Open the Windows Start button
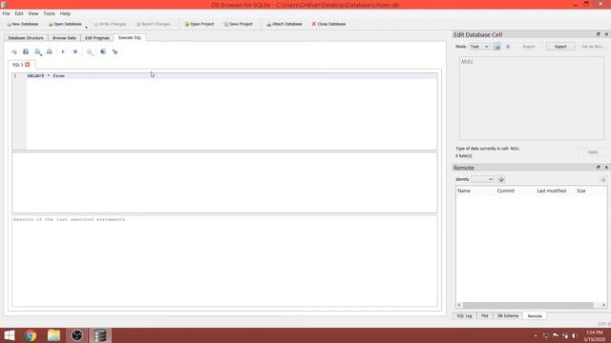611x343 pixels. tap(9, 335)
